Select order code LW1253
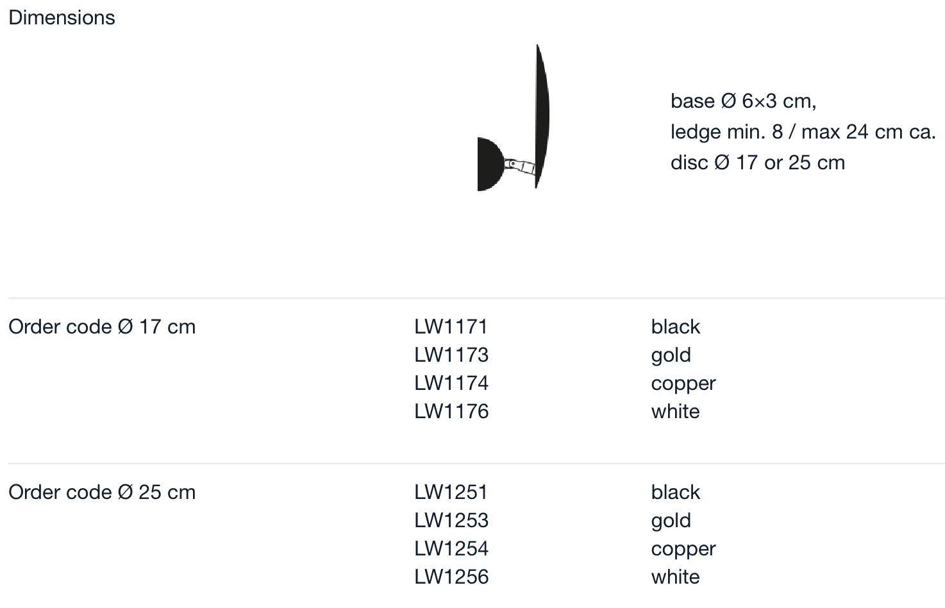 tap(451, 520)
